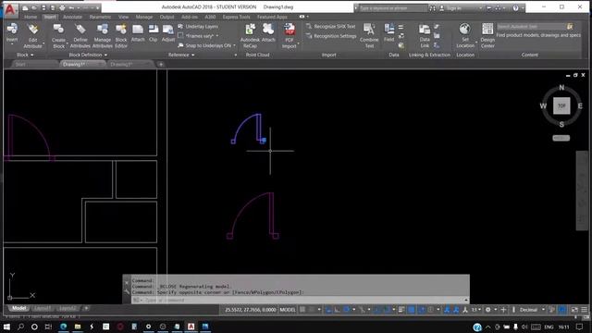Click the Search Autodesk Seek field

click(531, 27)
